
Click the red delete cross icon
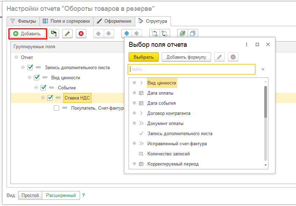[x=81, y=34]
